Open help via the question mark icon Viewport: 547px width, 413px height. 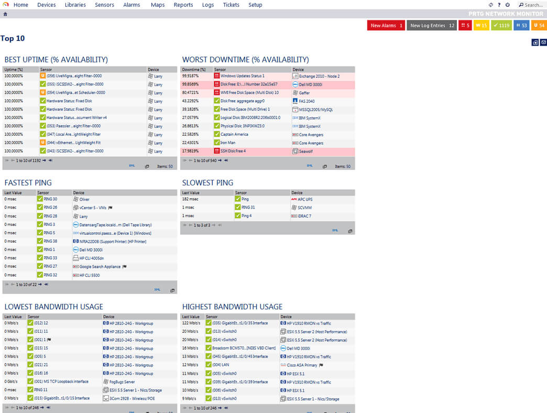pos(499,5)
